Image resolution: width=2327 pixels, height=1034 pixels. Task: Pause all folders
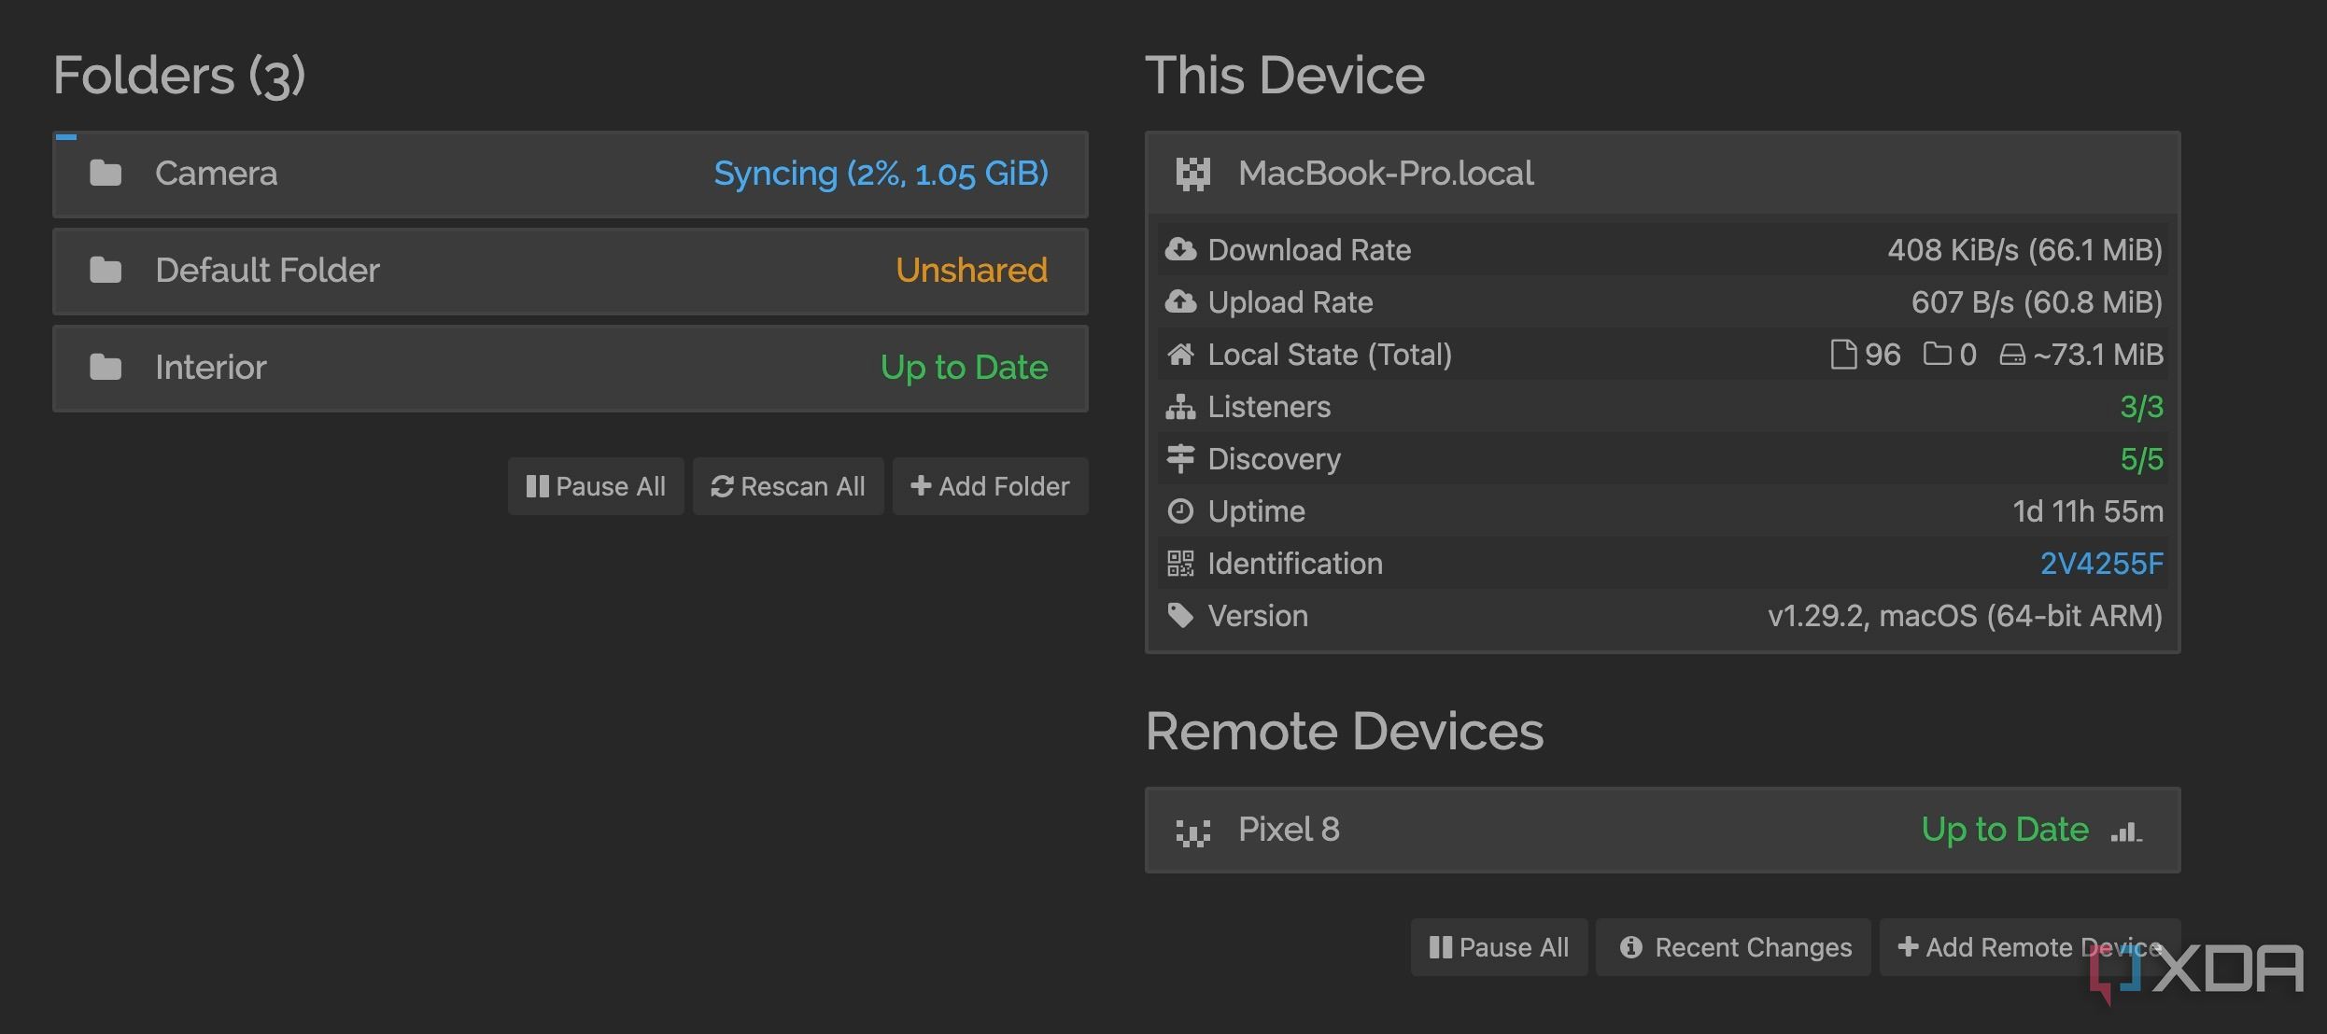[x=596, y=486]
